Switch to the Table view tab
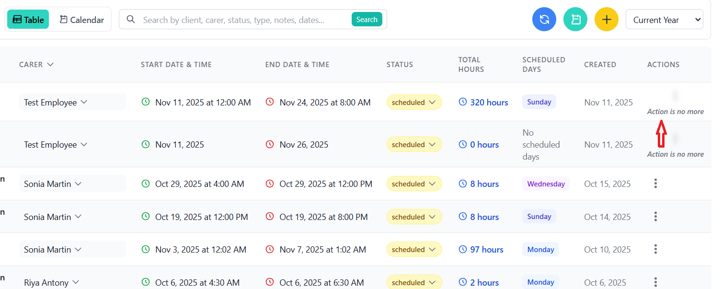Viewport: 722px width, 289px height. point(28,20)
